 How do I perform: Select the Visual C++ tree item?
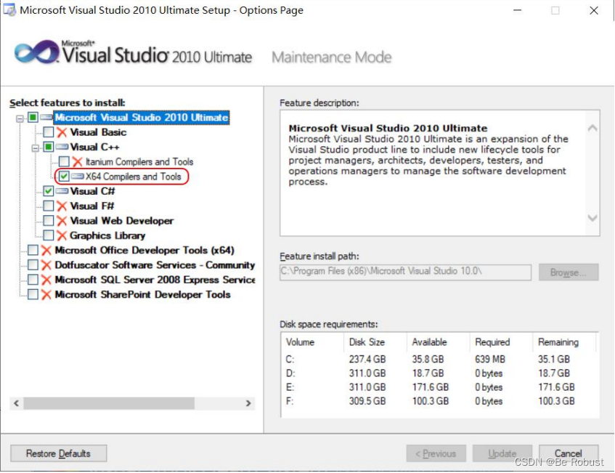[x=94, y=147]
